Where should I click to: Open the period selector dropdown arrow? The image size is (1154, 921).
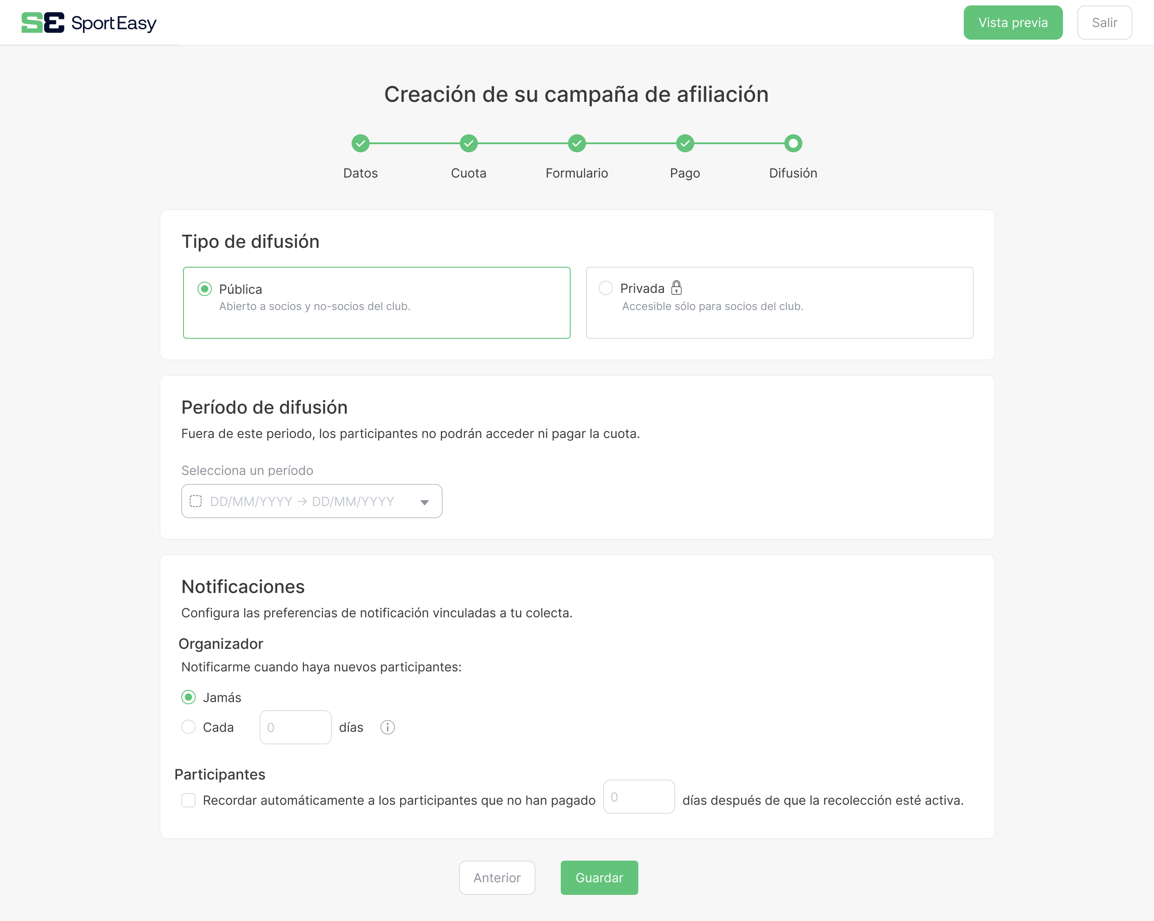click(x=425, y=502)
